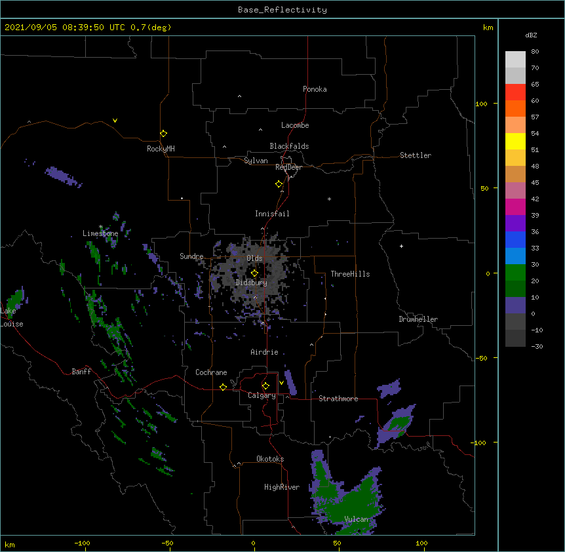Click the yellow diamond marker near RockyMH
Screen dimensions: 565x552
click(x=164, y=134)
